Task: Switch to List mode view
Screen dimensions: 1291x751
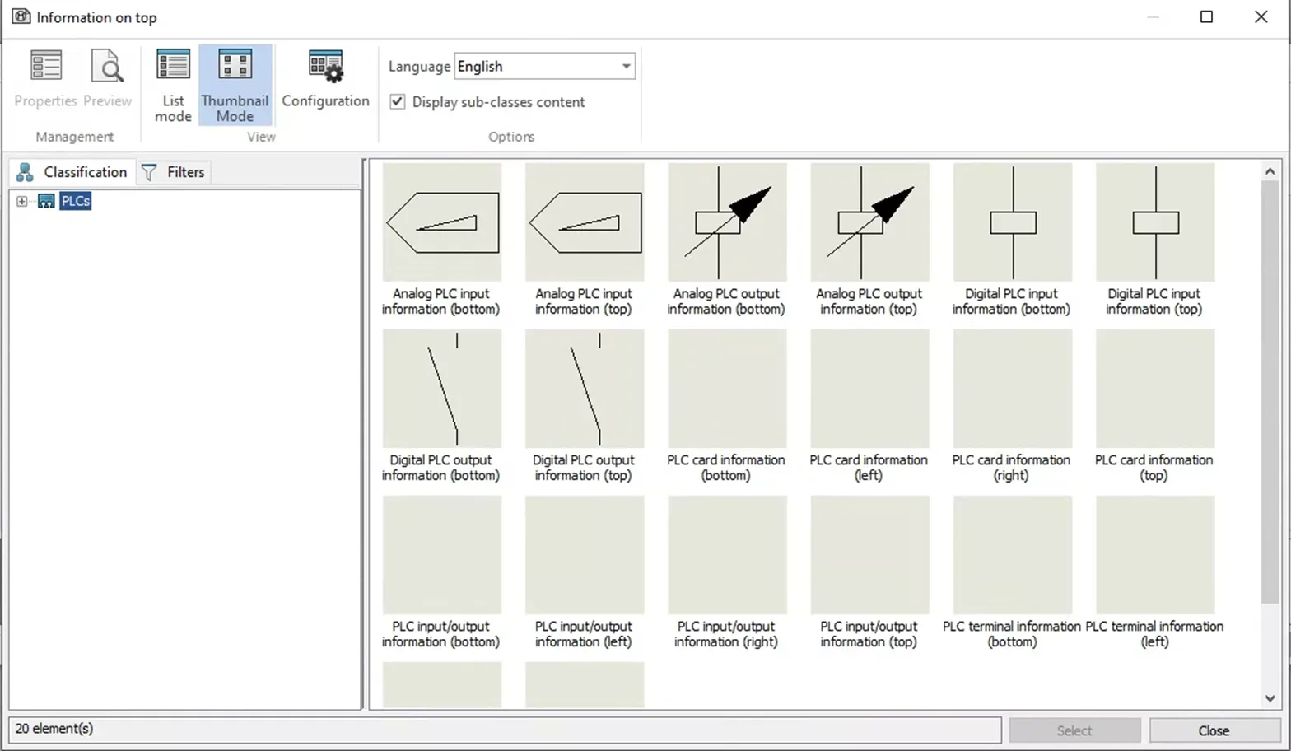Action: (x=173, y=65)
